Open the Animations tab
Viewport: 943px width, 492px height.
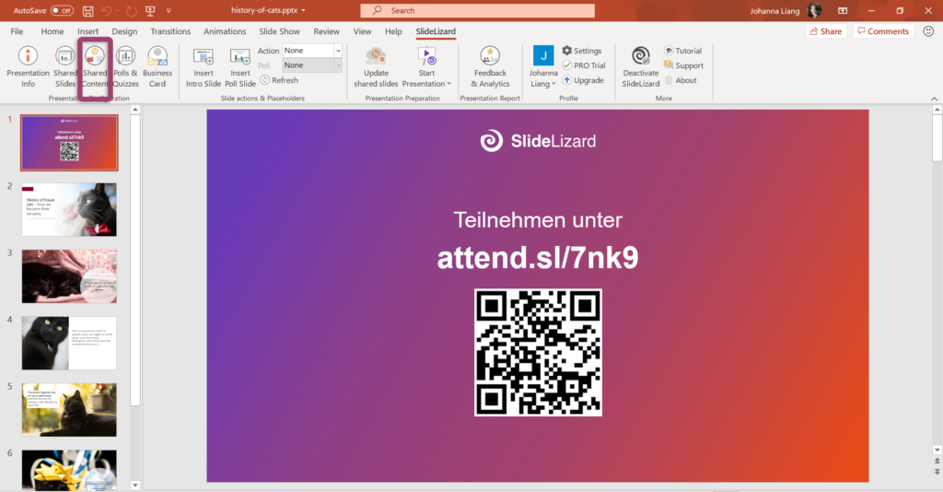click(225, 31)
